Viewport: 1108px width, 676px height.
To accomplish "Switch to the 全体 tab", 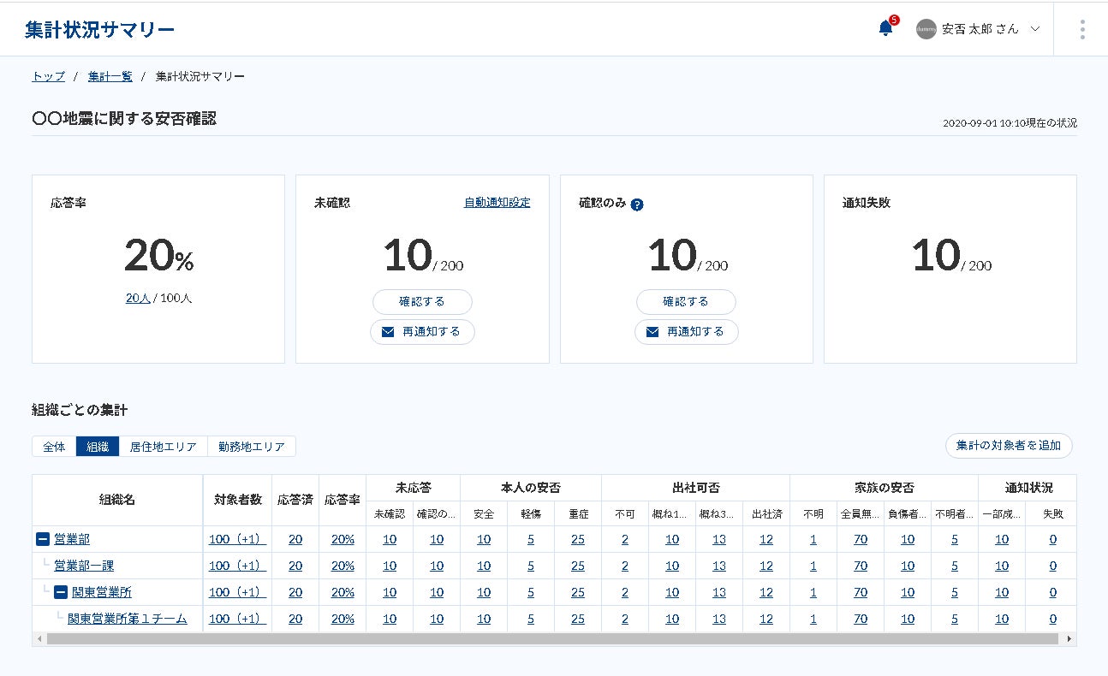I will pyautogui.click(x=54, y=447).
